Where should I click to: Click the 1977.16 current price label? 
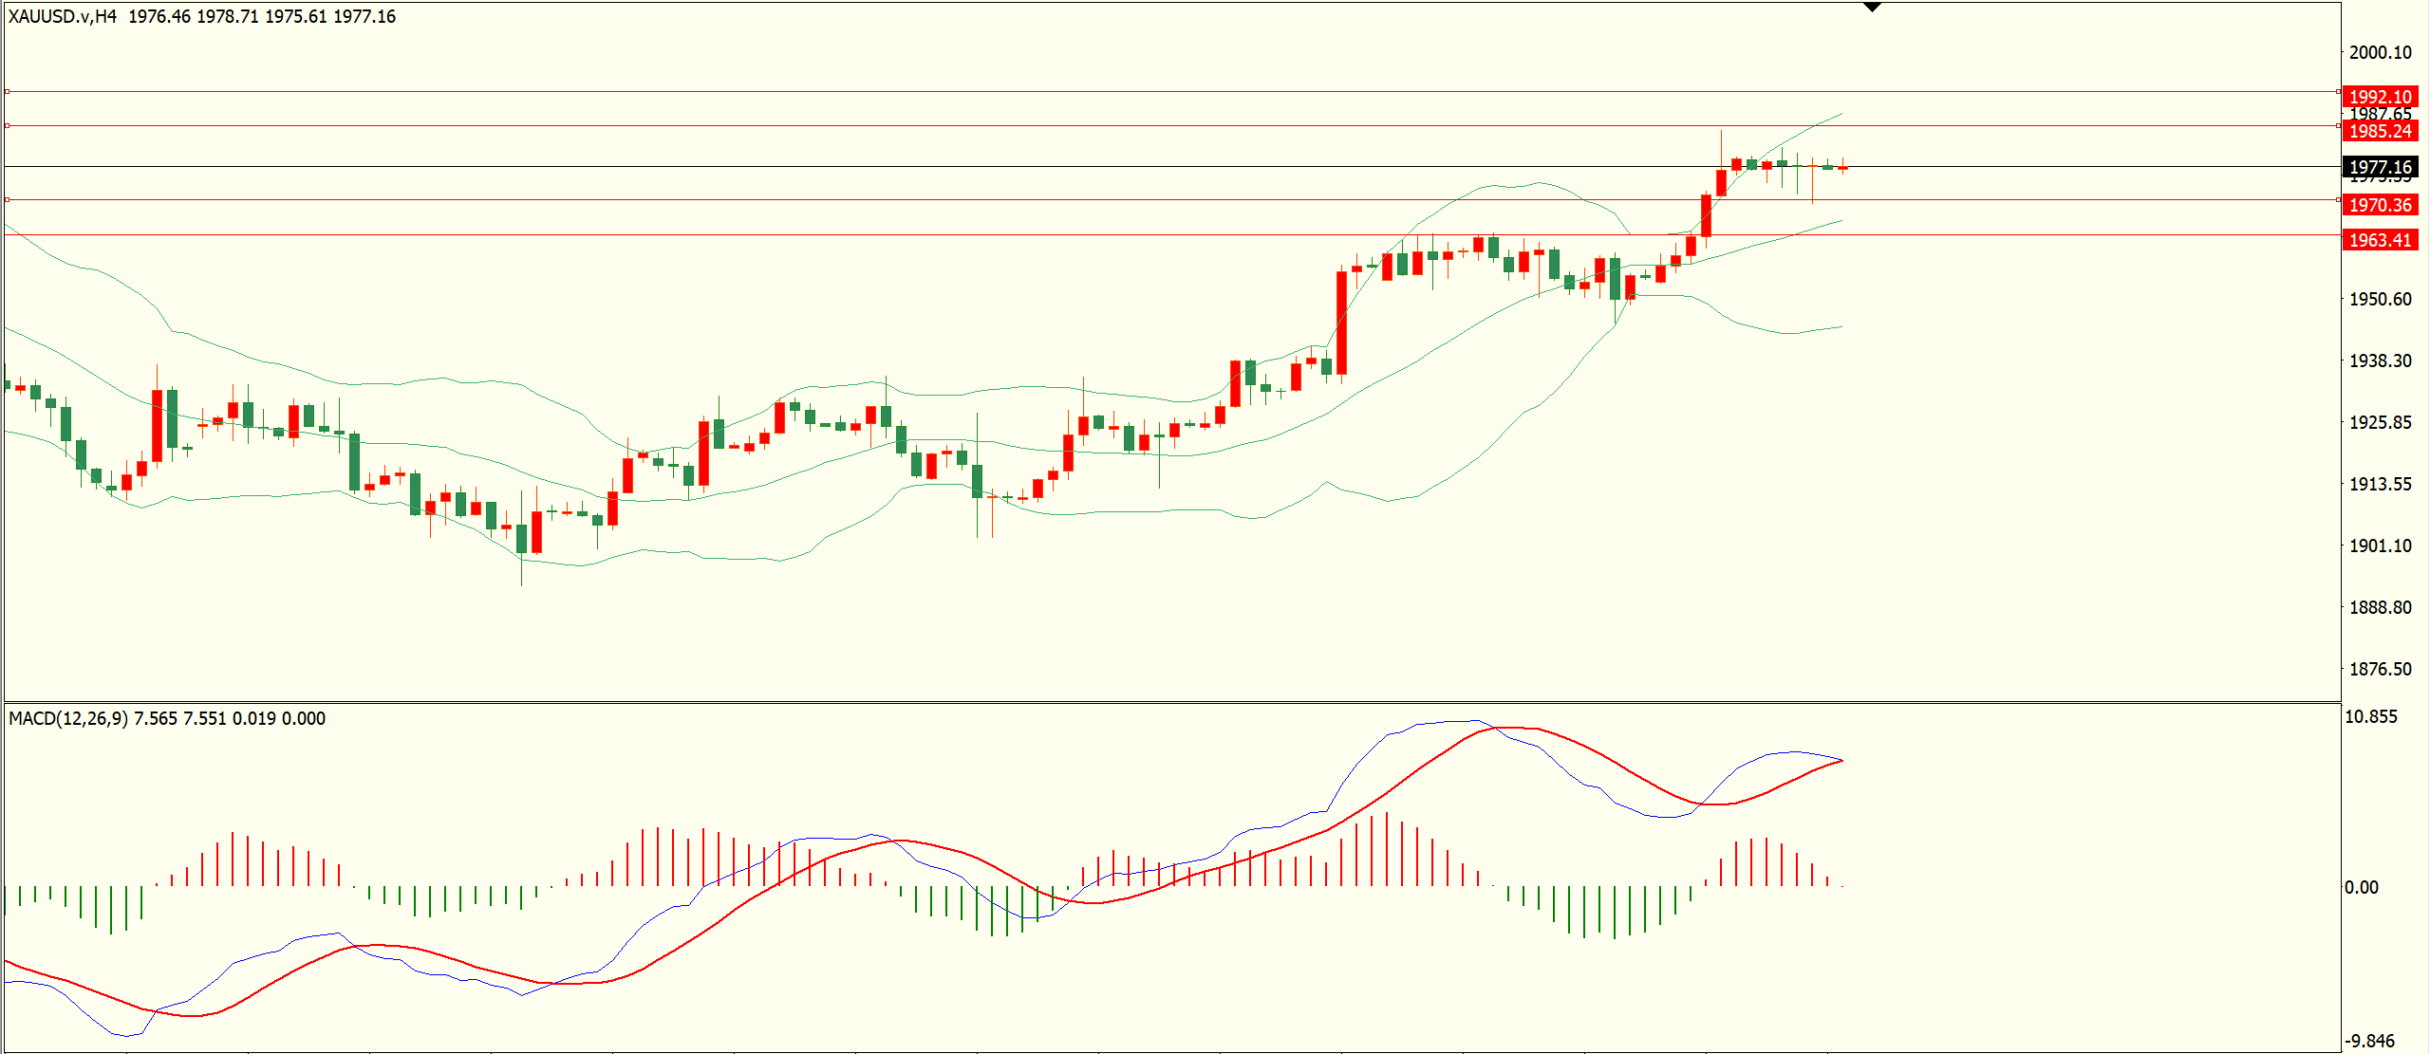[2381, 167]
